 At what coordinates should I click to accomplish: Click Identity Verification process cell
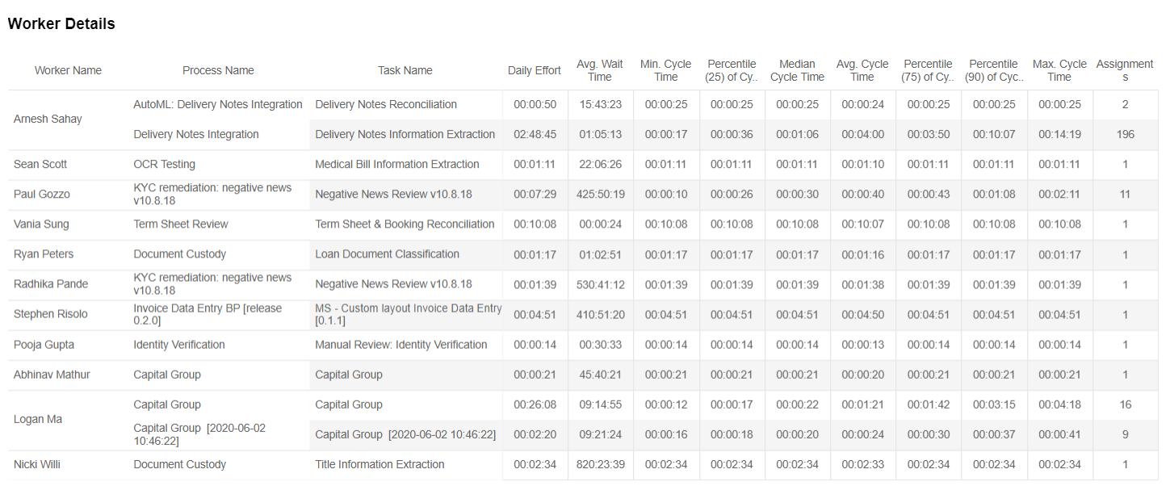coord(179,345)
